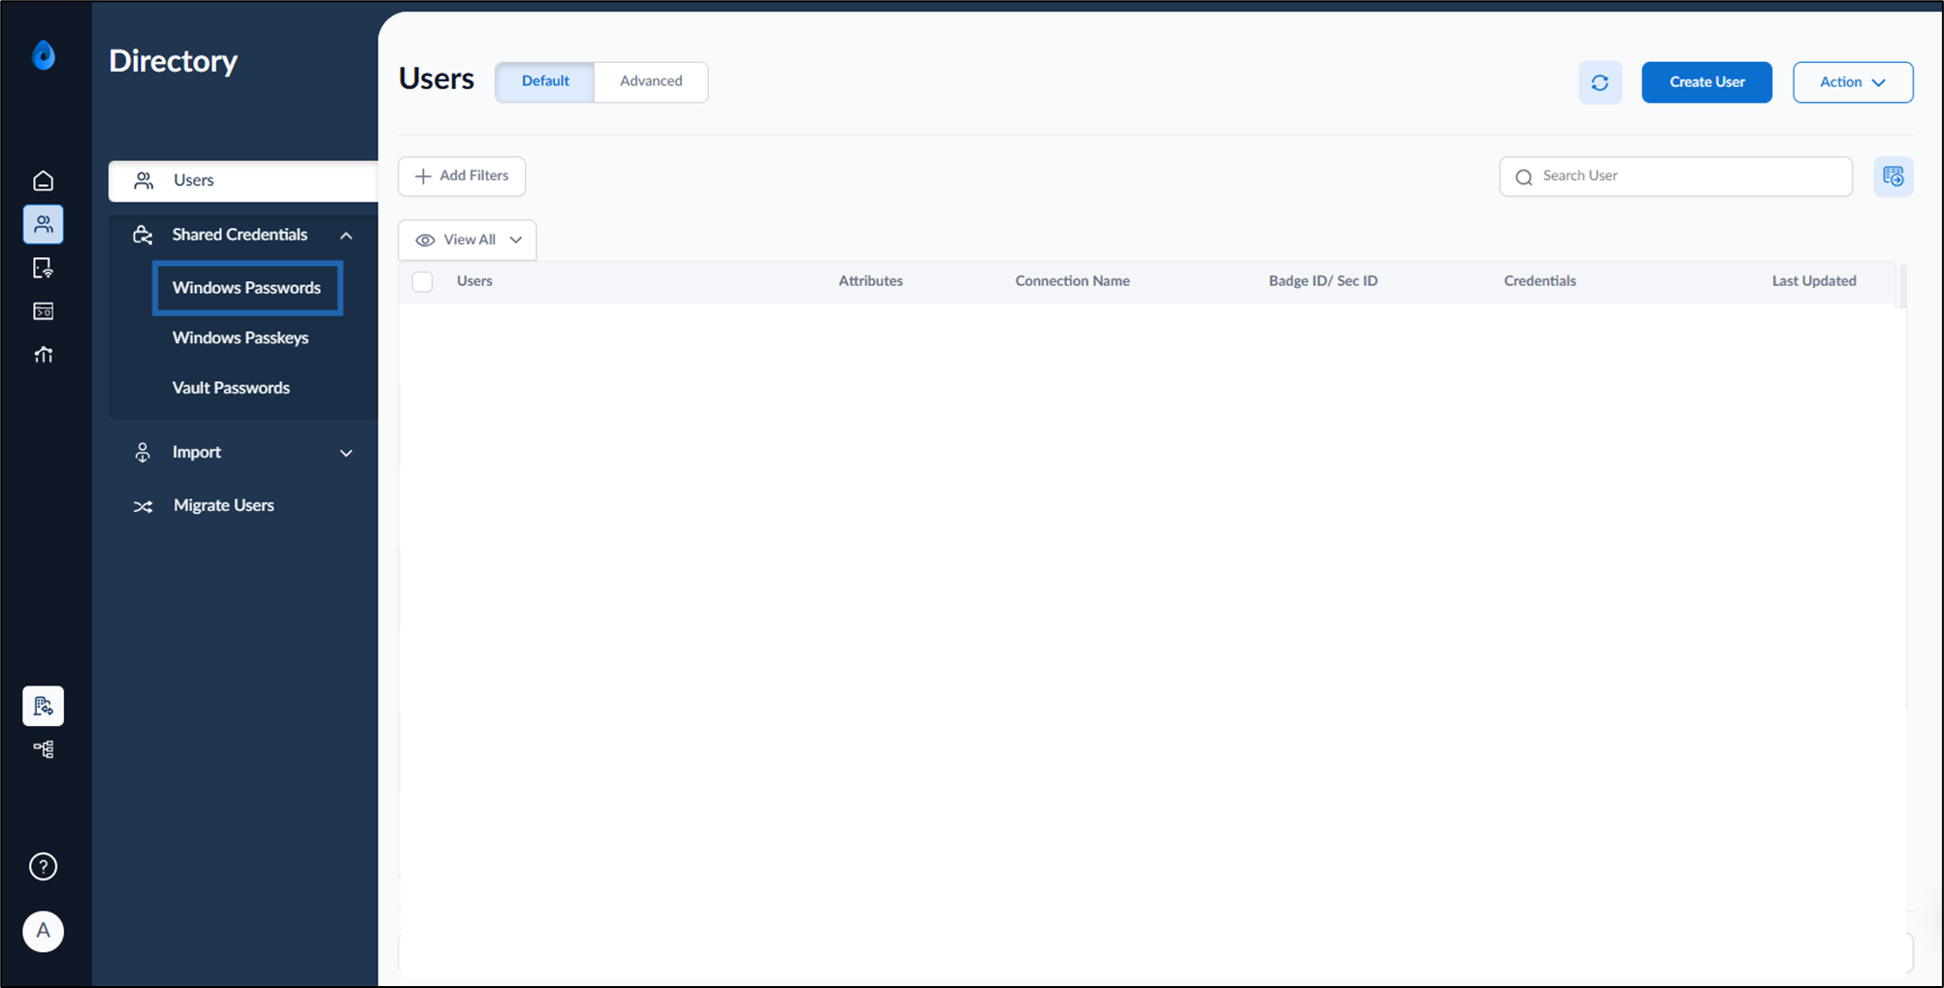The width and height of the screenshot is (1944, 988).
Task: Switch to the Default tab
Action: [544, 81]
